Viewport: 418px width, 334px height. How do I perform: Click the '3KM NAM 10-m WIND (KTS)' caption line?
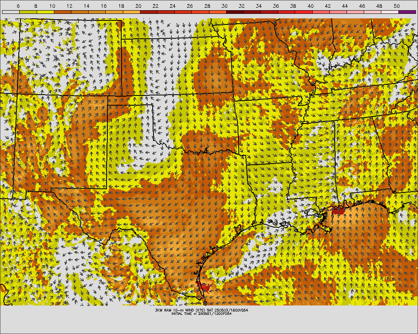point(202,310)
